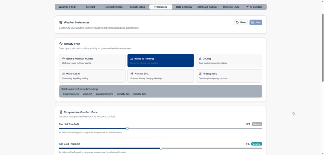Click the 'humidity: 15%' risk factor
The image size is (324, 155).
point(123,94)
